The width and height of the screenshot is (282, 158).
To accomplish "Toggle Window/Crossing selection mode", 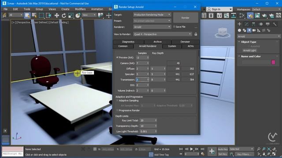I will 48,15.
